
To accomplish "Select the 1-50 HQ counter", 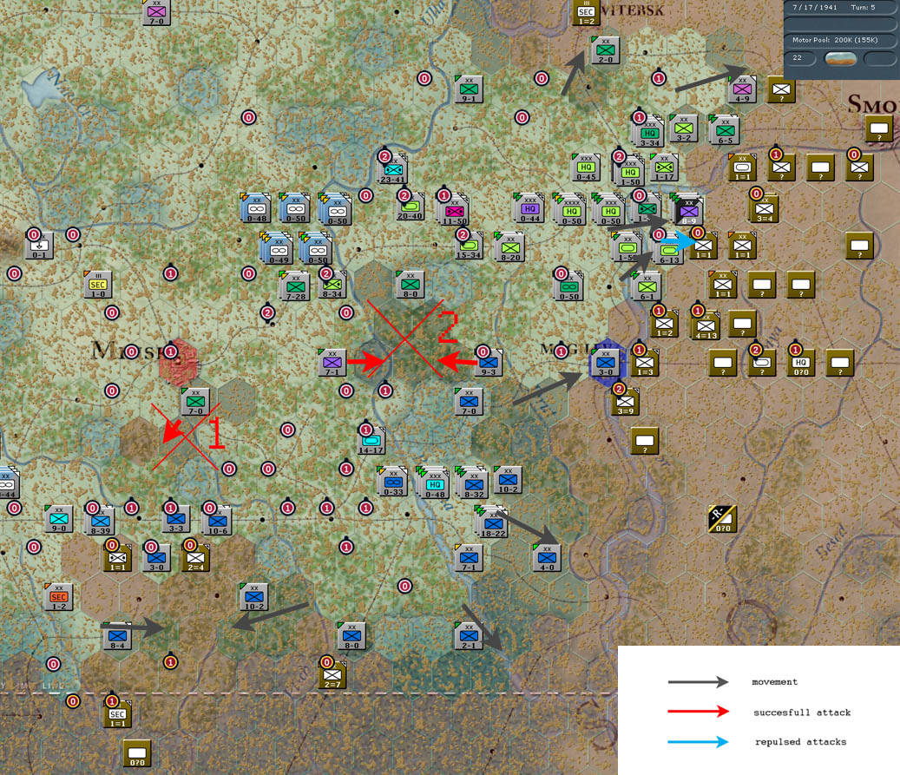I will click(629, 172).
